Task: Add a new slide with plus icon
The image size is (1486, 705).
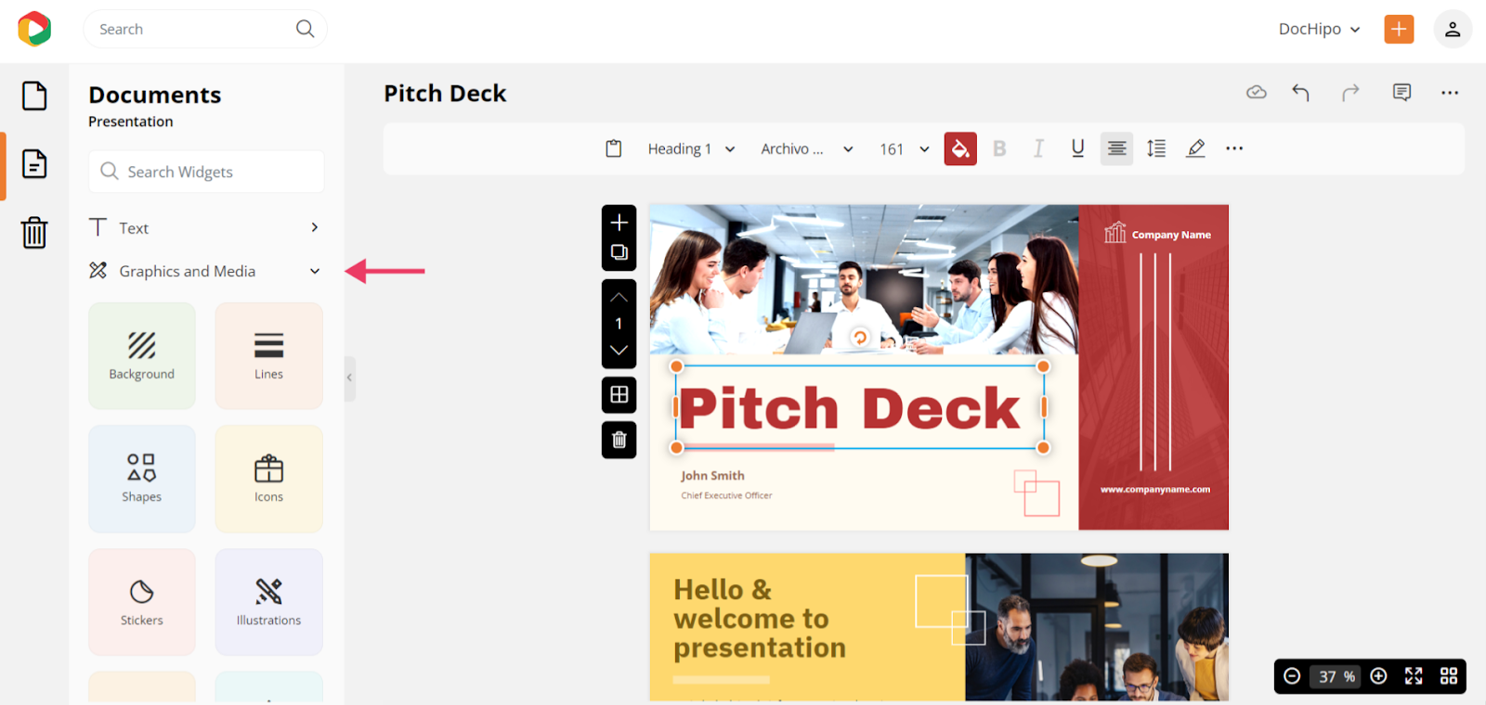Action: click(x=619, y=223)
